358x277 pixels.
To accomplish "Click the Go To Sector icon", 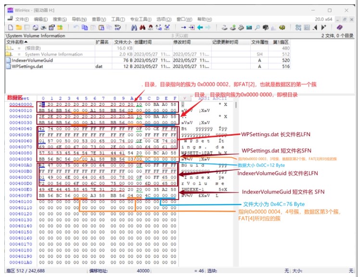I will (192, 27).
